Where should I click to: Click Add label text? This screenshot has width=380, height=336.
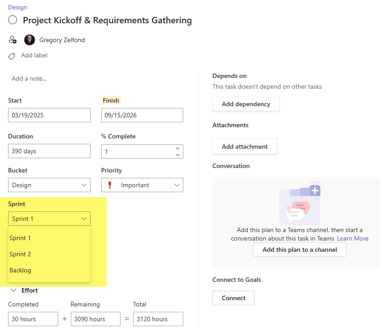click(34, 56)
